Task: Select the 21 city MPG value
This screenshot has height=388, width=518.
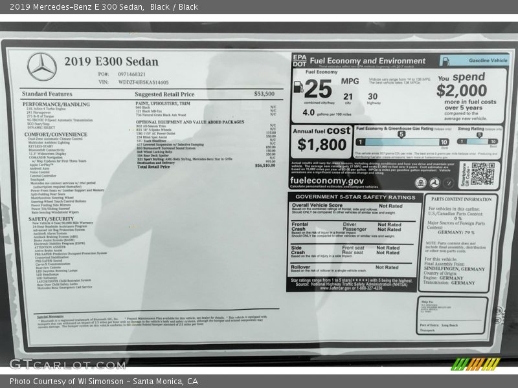Action: tap(348, 96)
